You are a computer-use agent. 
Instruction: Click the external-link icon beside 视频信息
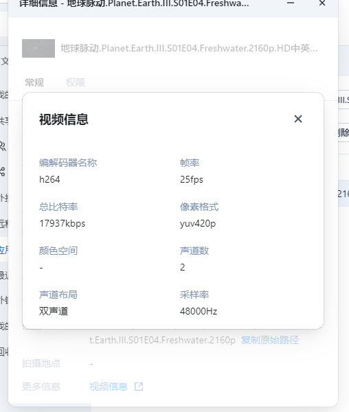[139, 387]
